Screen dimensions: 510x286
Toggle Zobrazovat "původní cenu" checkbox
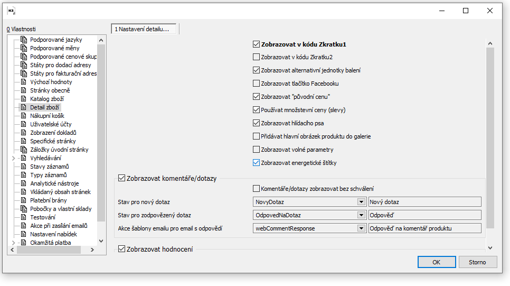(256, 97)
